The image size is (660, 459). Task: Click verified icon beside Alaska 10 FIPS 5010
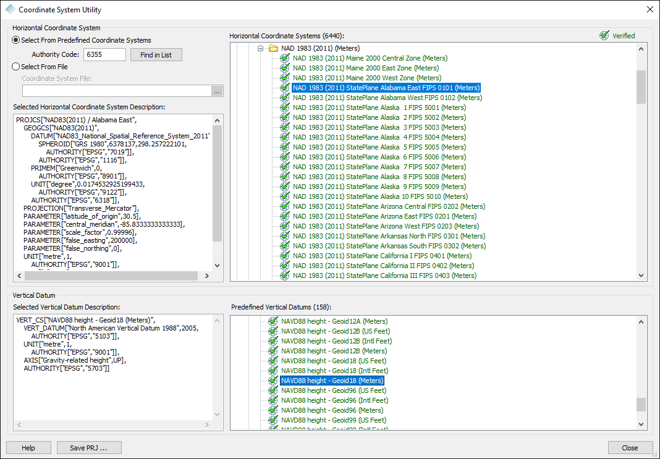click(285, 196)
